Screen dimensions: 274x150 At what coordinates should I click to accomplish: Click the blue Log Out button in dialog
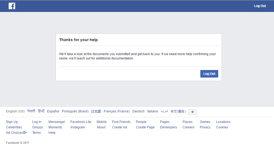click(x=209, y=74)
